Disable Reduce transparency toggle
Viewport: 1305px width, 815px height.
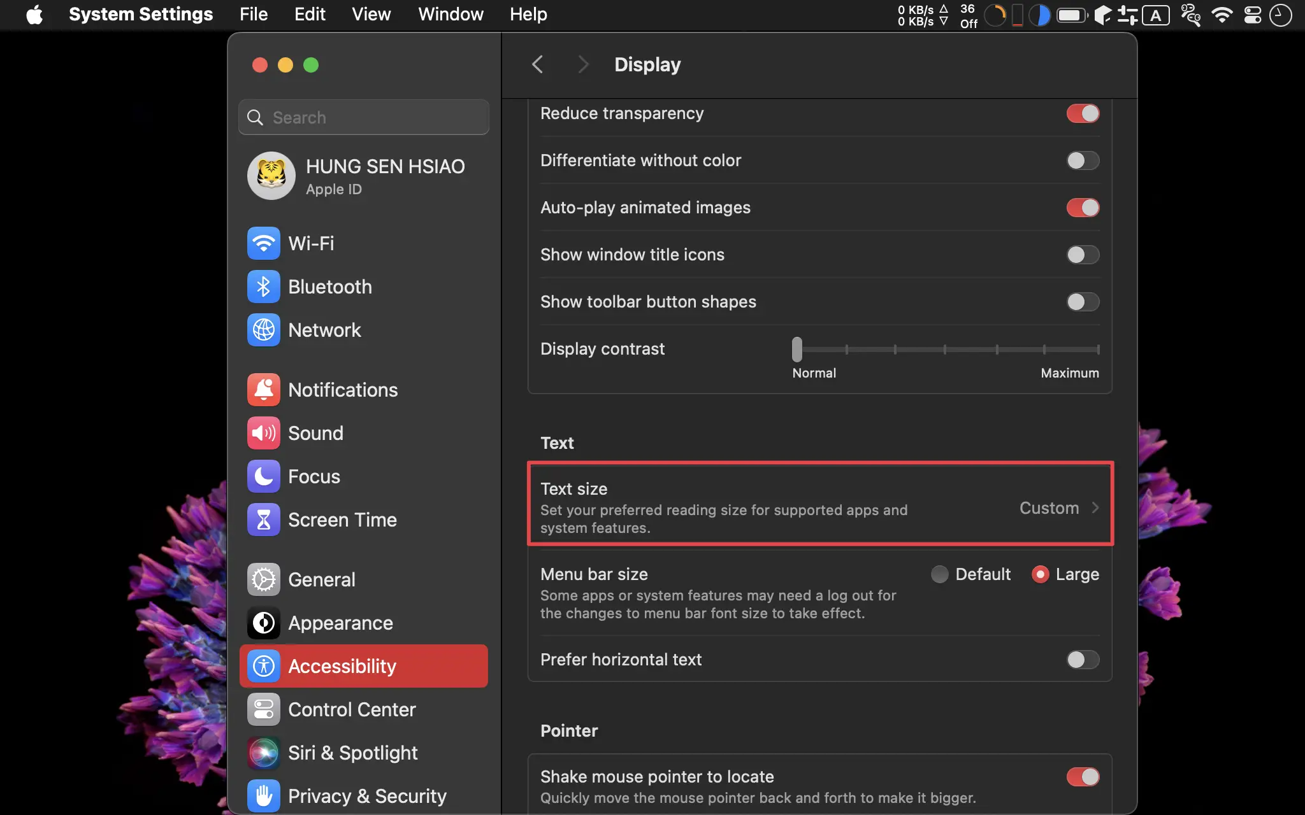click(1083, 113)
